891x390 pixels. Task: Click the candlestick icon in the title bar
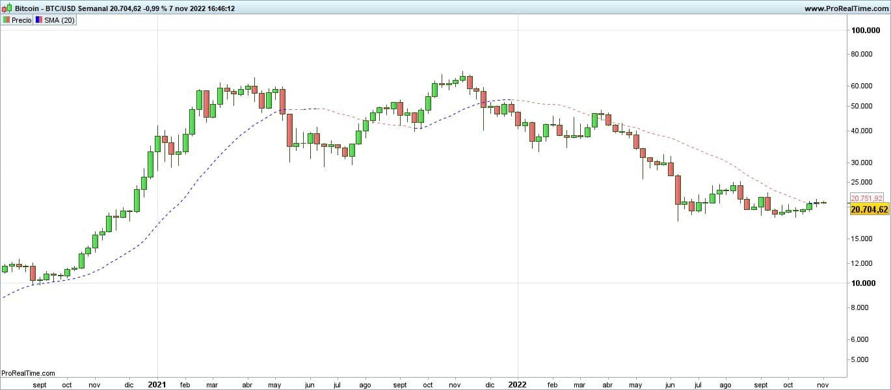7,8
